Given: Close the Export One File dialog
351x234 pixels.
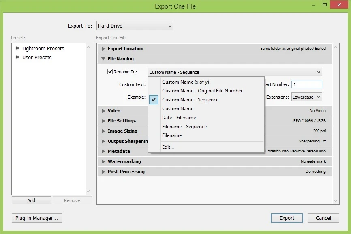Looking at the screenshot, I should point(339,4).
